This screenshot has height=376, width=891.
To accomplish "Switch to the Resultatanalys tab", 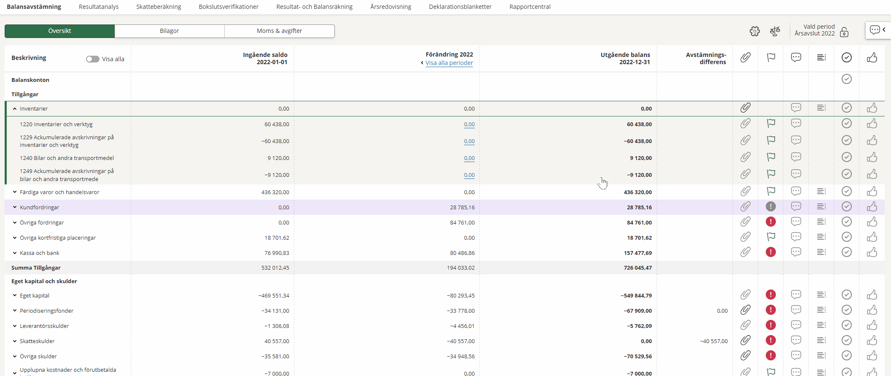I will coord(99,7).
